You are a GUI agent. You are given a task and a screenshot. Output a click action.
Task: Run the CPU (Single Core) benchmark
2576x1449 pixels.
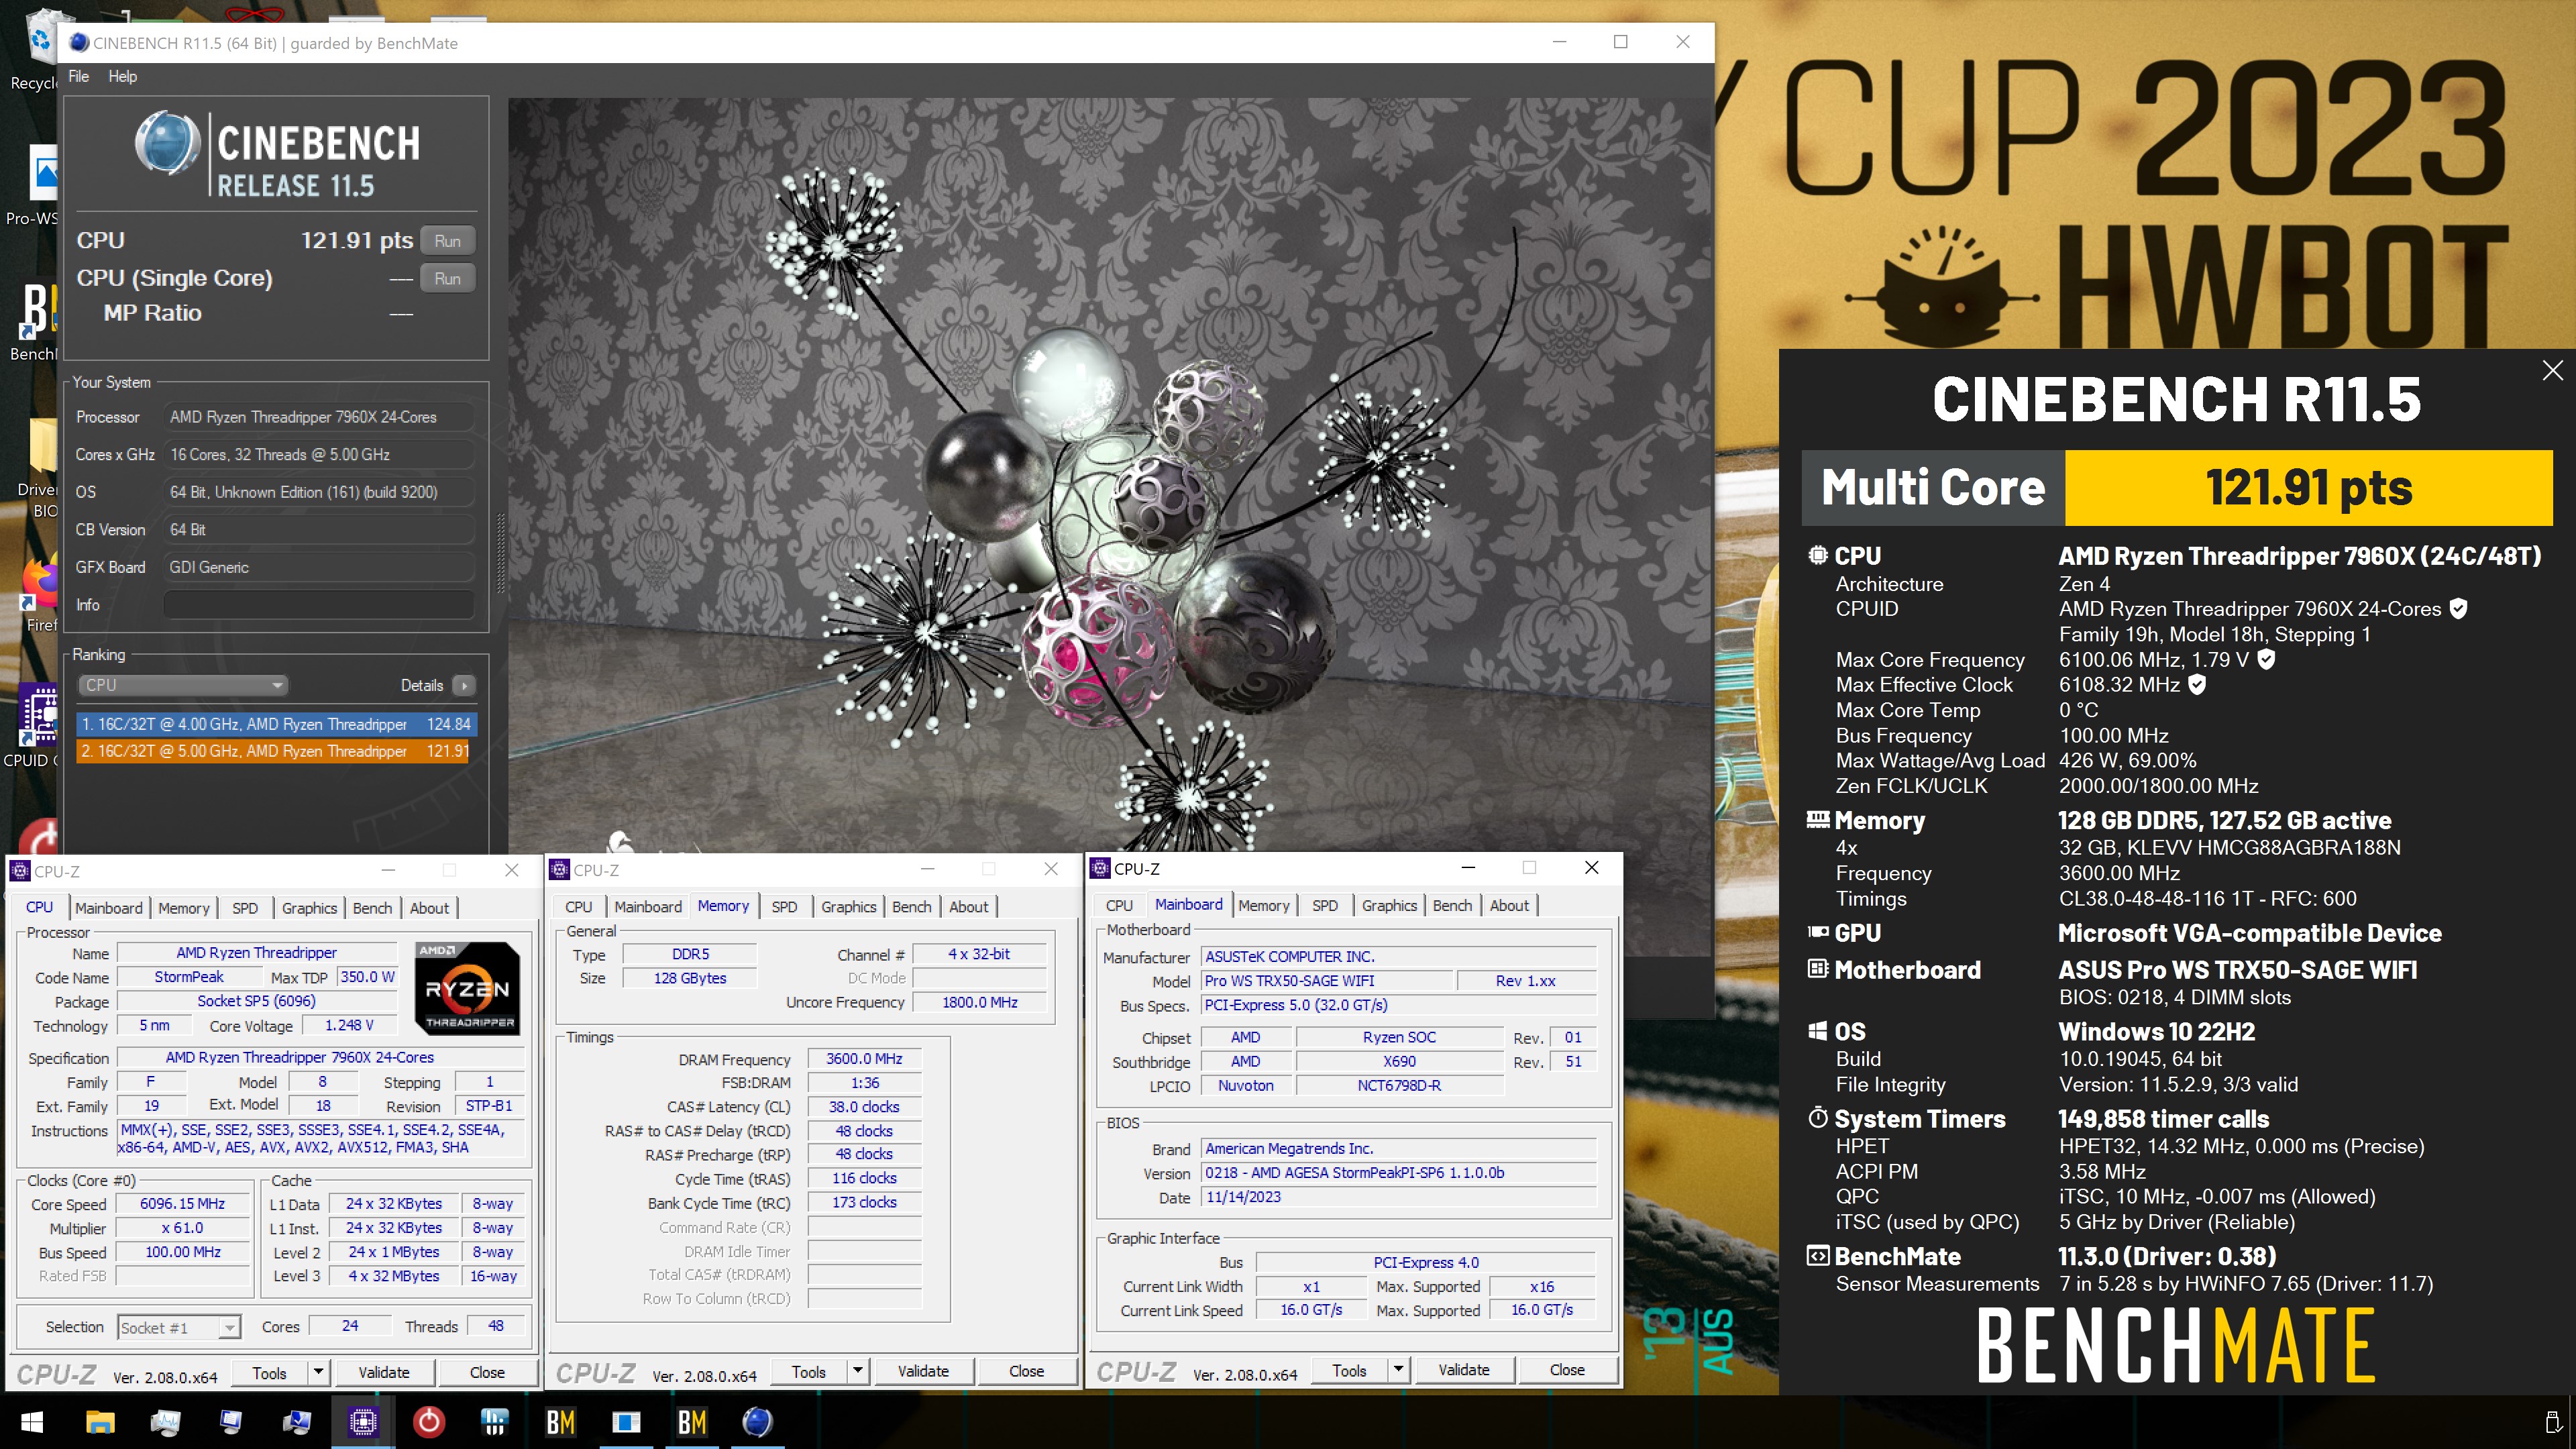coord(447,279)
